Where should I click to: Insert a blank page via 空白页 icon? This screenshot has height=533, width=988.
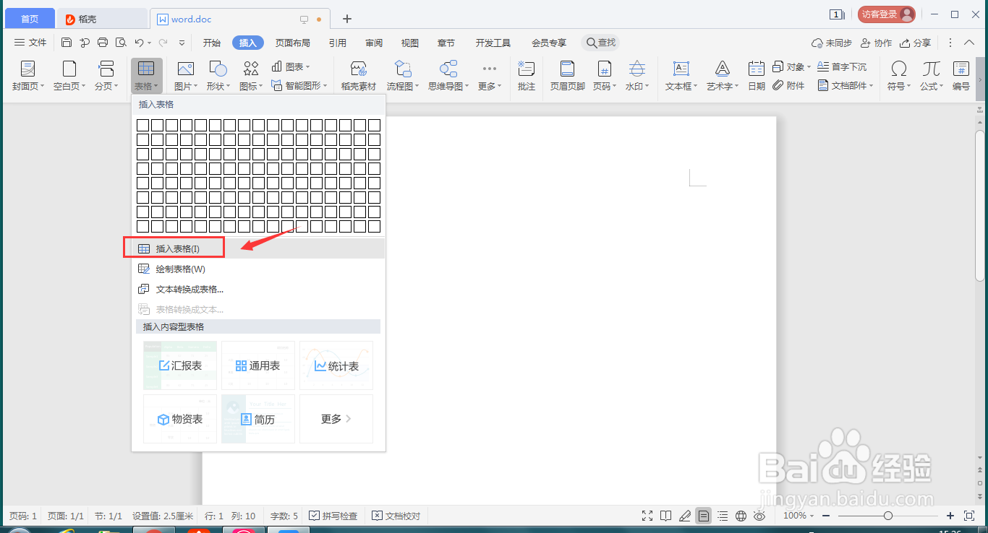[69, 75]
